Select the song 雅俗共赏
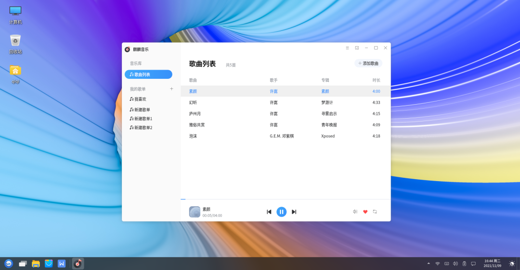The image size is (520, 270). tap(286, 125)
